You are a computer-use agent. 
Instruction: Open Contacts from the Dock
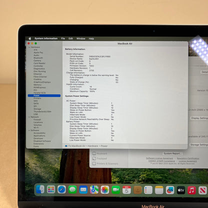(137, 190)
